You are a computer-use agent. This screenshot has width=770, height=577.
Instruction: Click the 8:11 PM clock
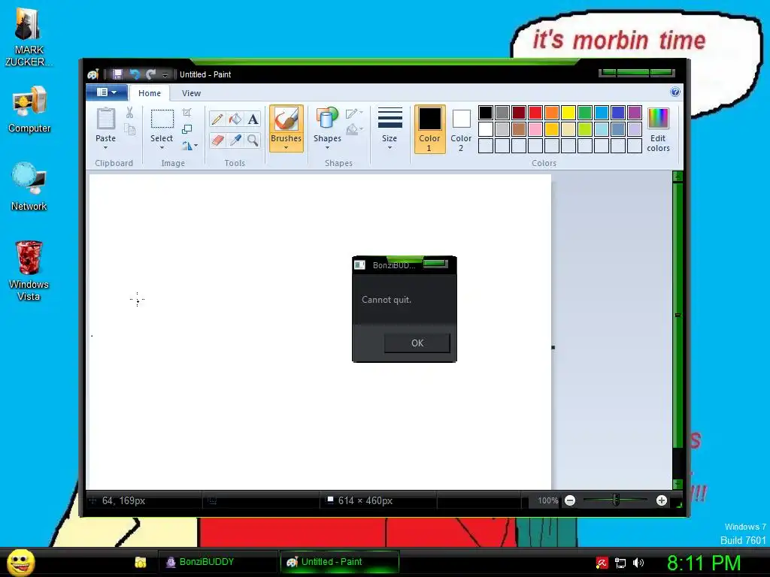704,563
